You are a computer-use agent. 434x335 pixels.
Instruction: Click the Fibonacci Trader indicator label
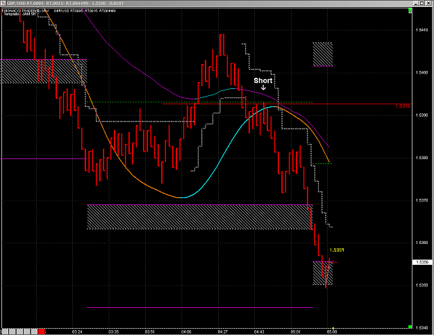coord(25,11)
